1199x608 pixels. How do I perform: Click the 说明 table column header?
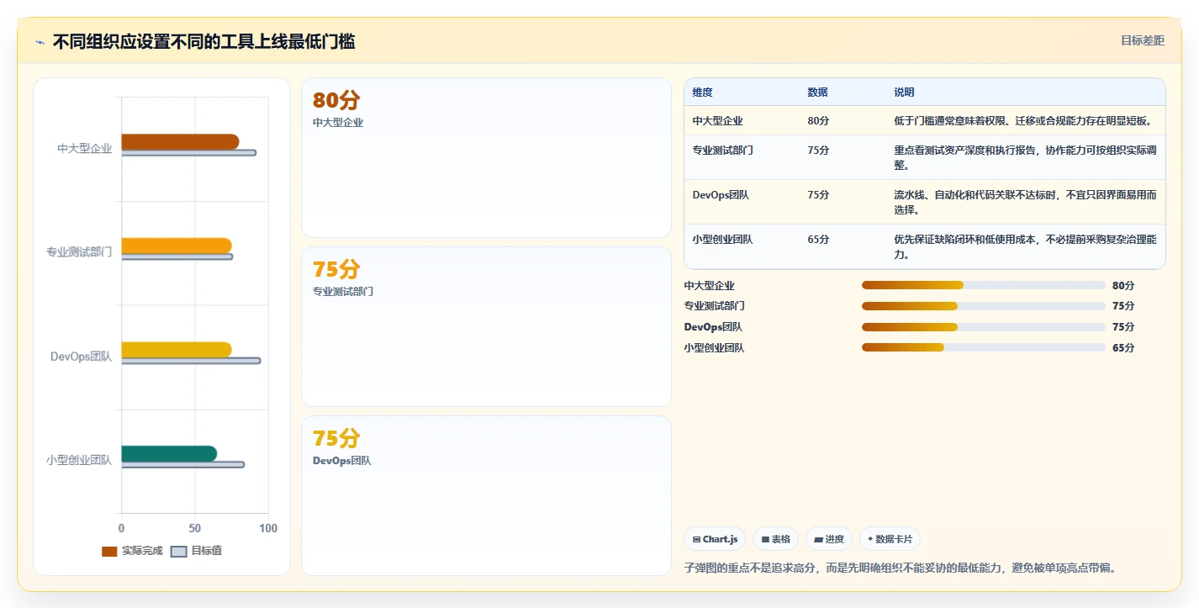[x=905, y=93]
